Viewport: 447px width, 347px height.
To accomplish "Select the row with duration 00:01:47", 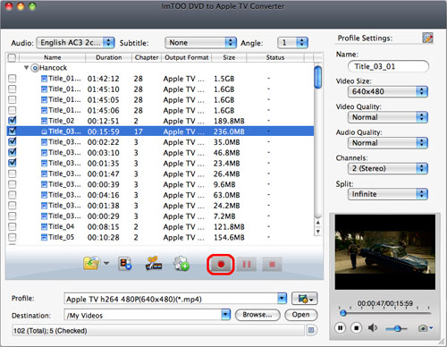I will [x=160, y=173].
